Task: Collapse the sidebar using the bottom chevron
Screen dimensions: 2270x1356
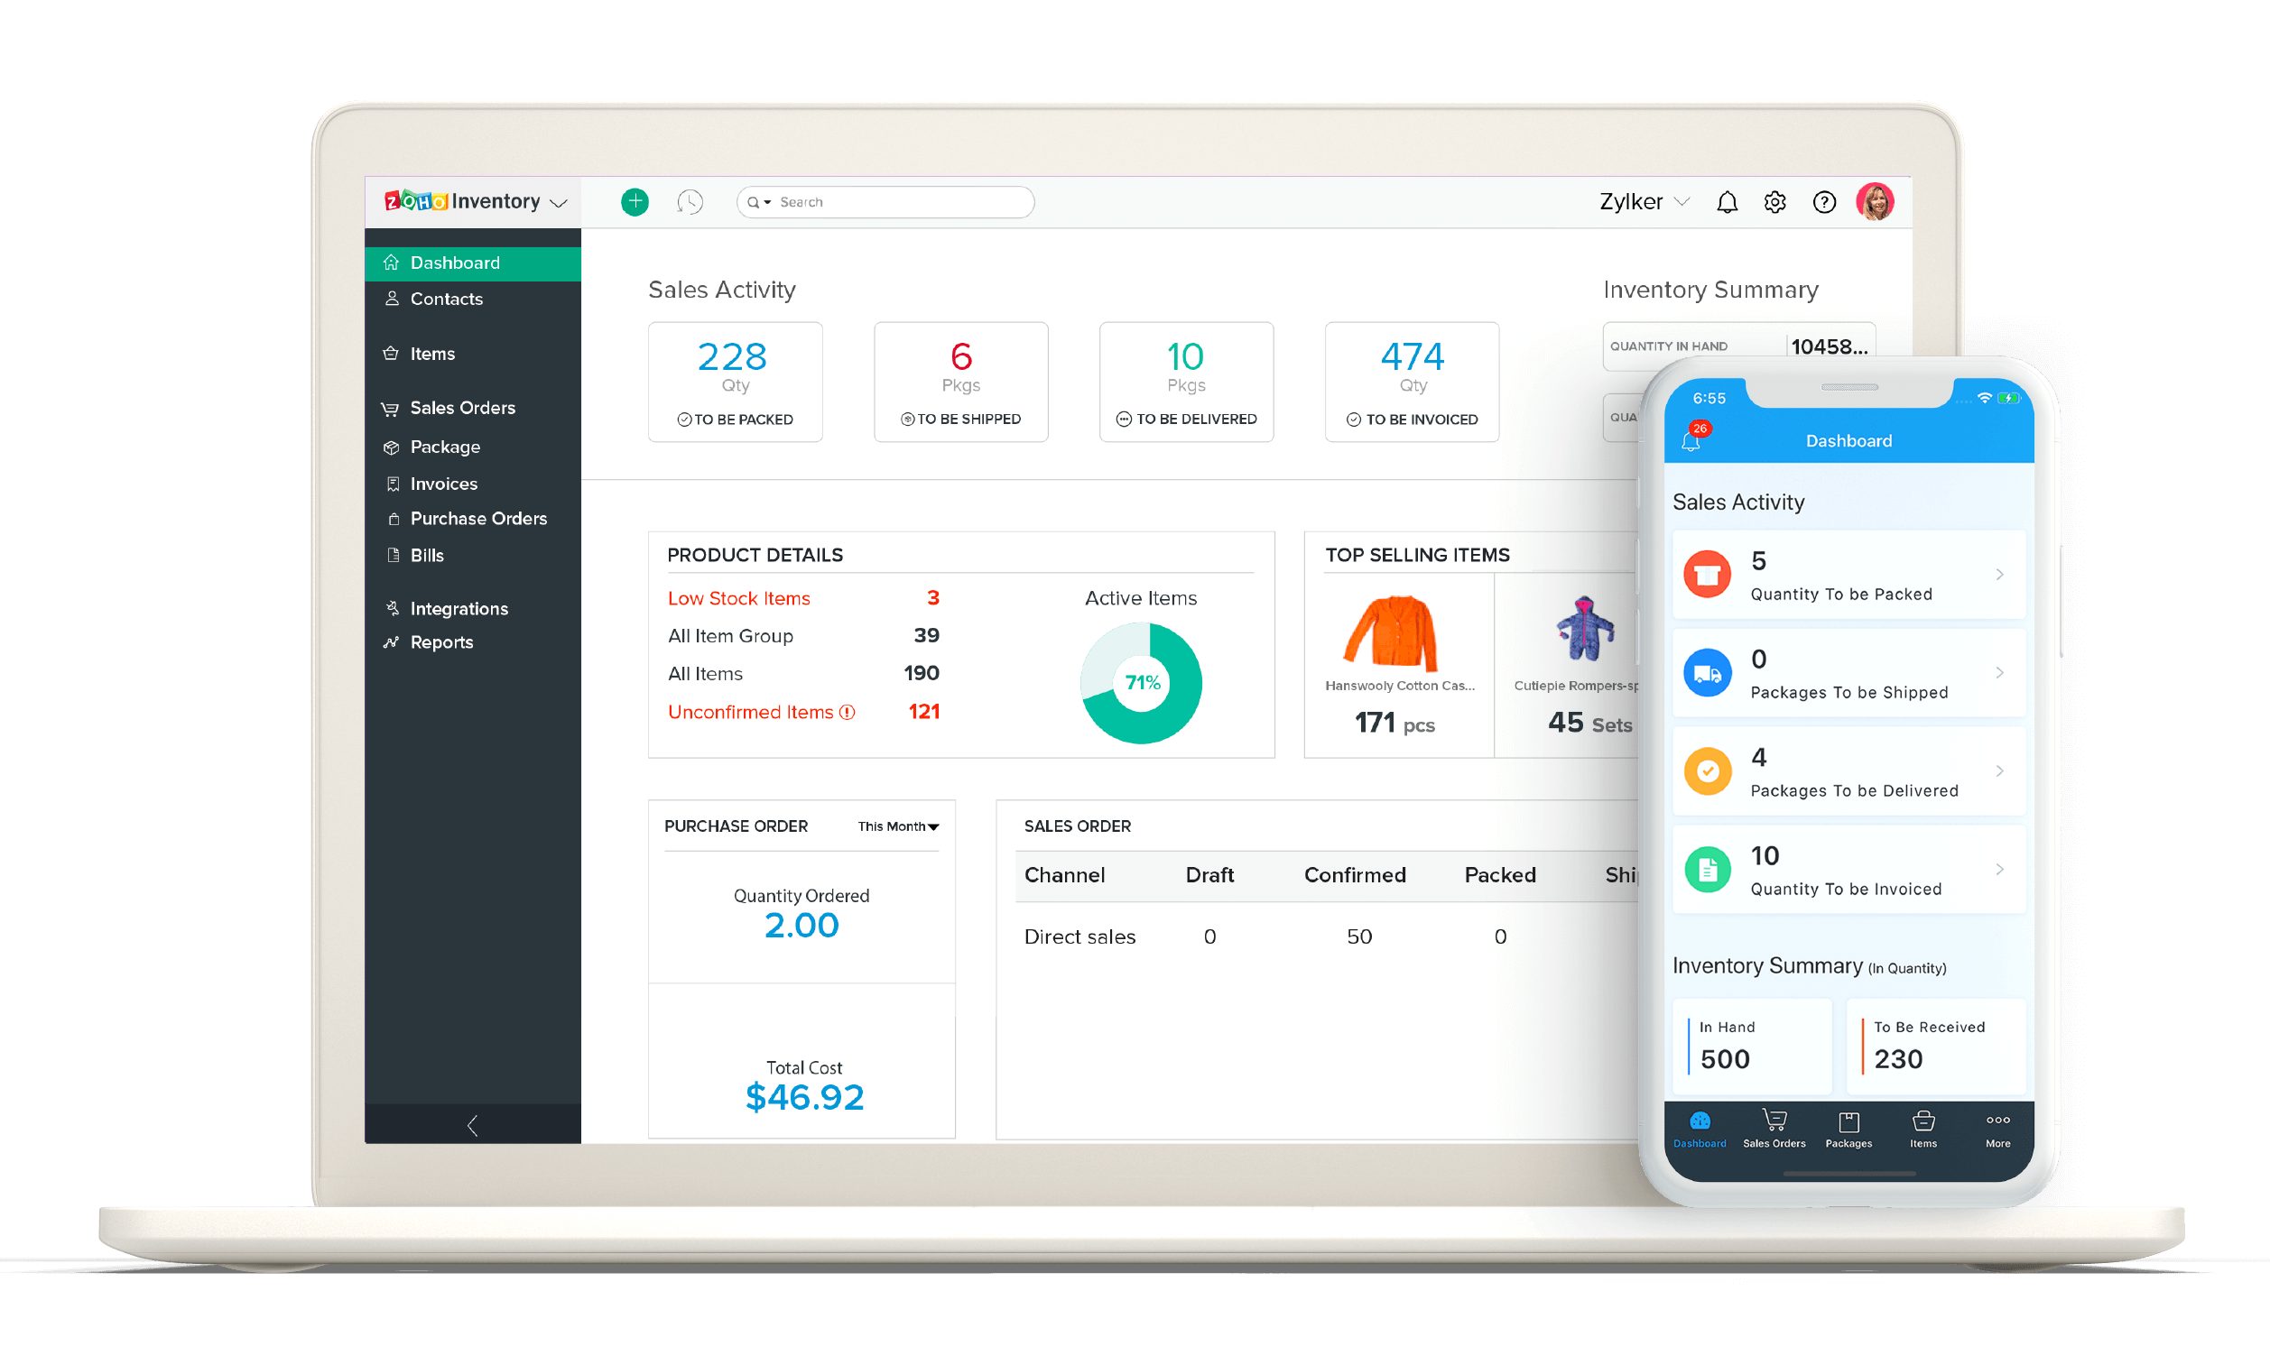Action: click(x=472, y=1125)
